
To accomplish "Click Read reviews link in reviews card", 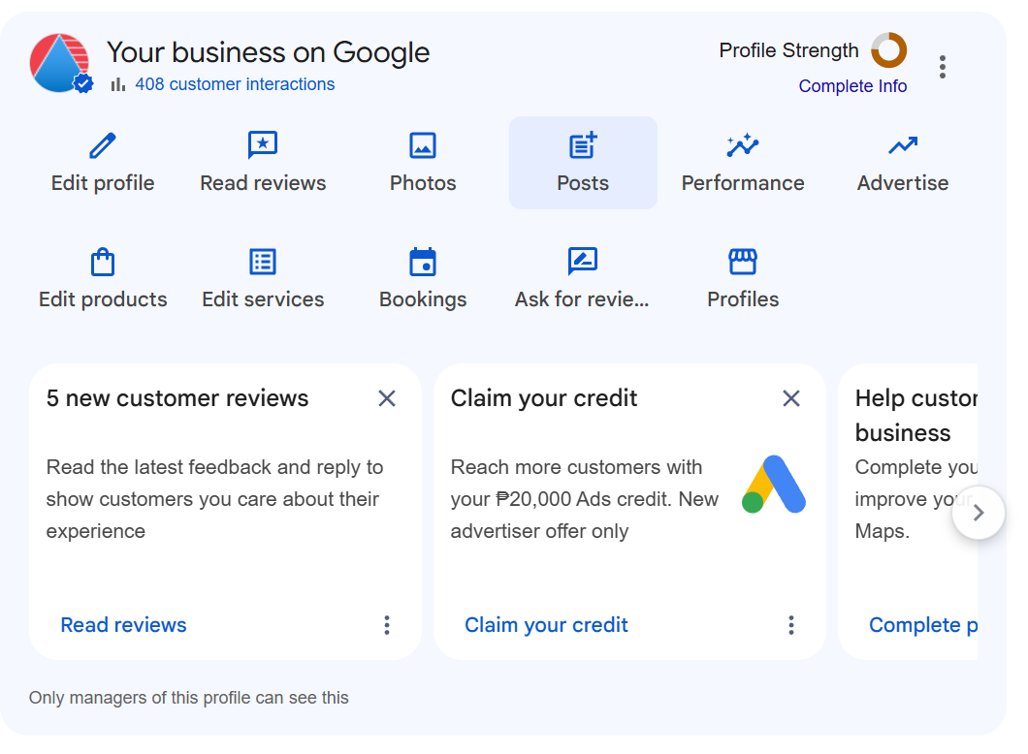I will (123, 625).
